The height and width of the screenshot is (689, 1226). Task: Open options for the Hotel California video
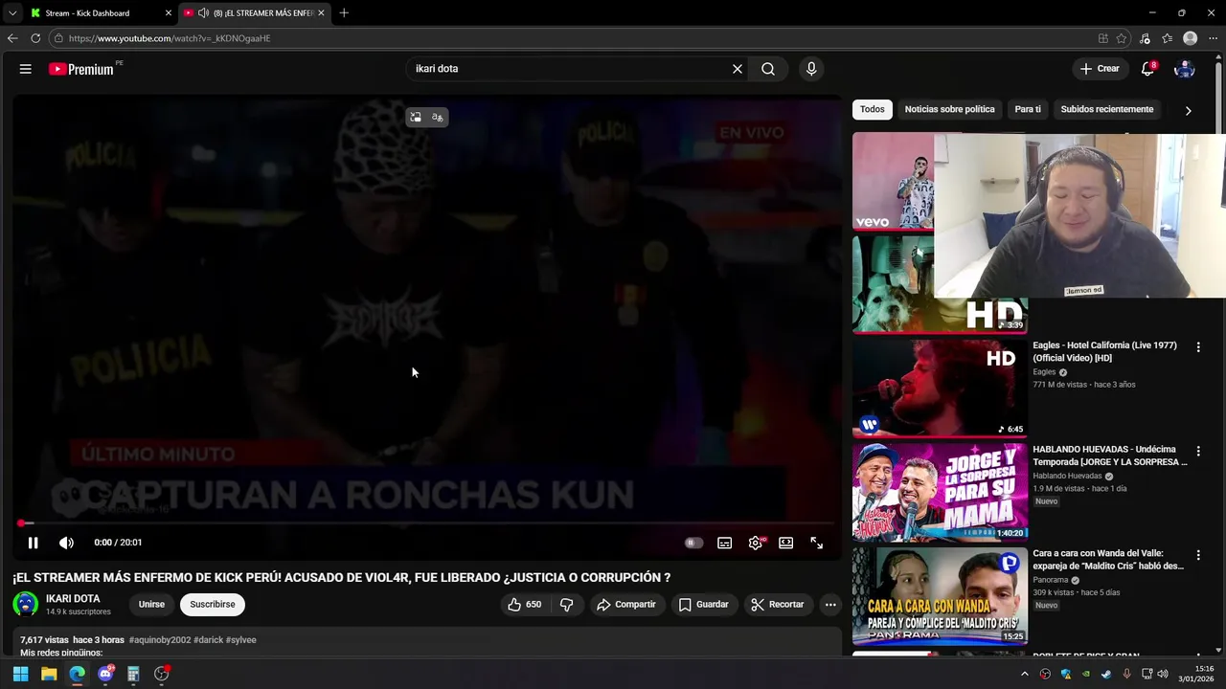pyautogui.click(x=1198, y=347)
